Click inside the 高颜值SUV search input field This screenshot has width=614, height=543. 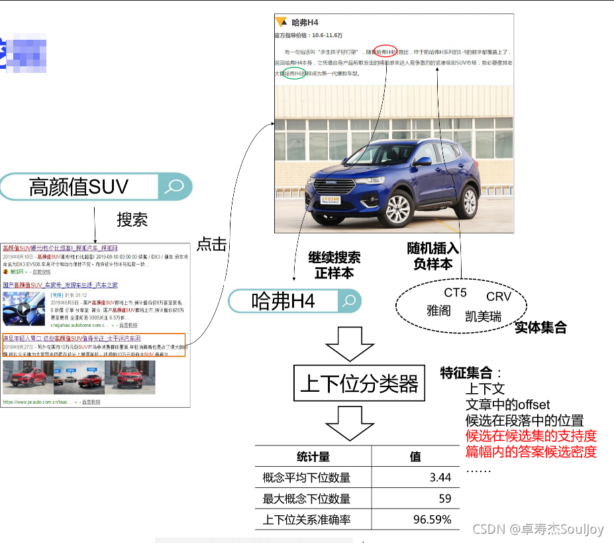tap(79, 187)
